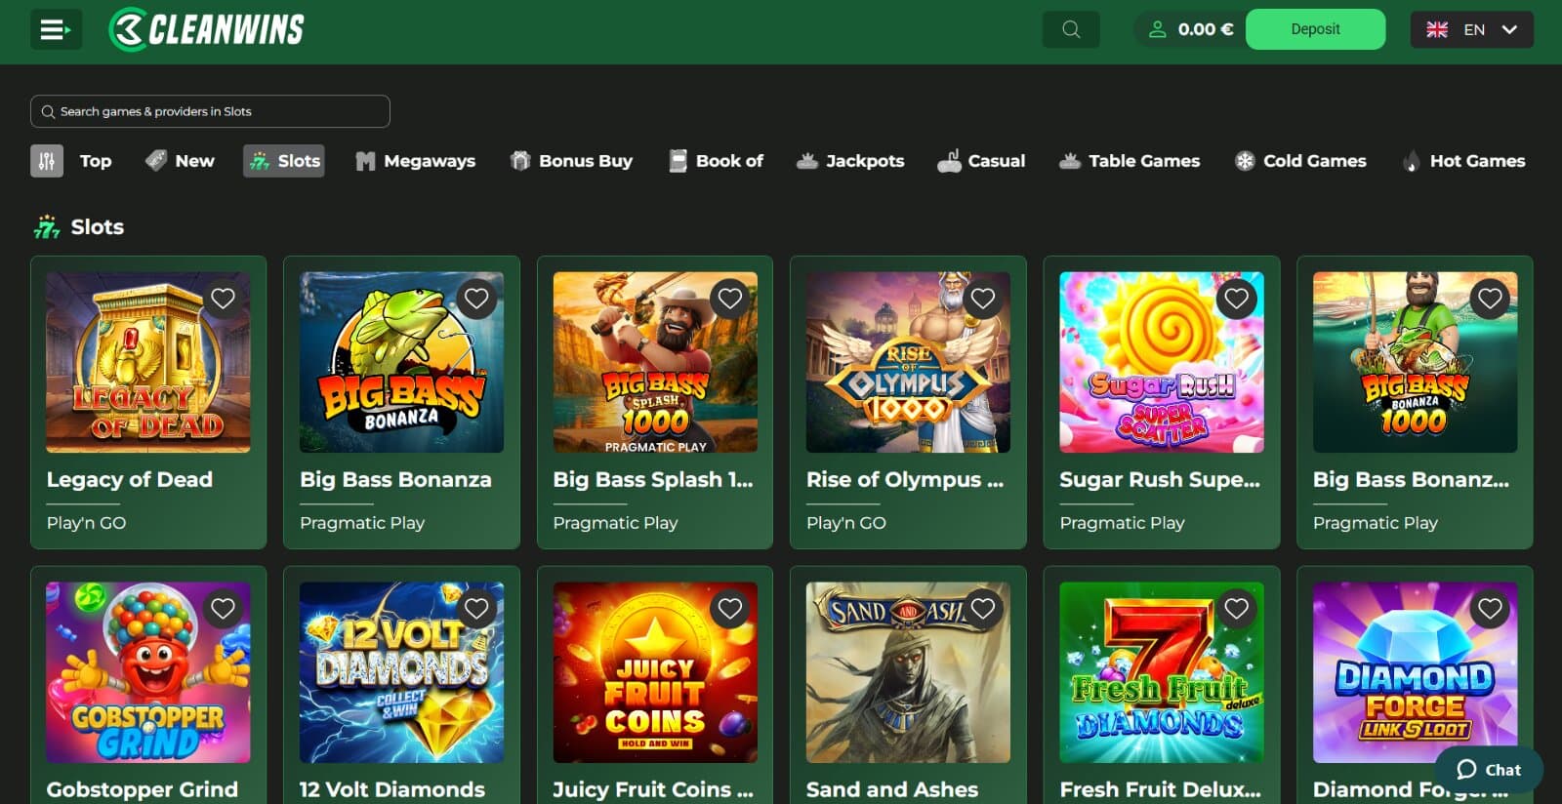Image resolution: width=1562 pixels, height=804 pixels.
Task: Click the Rise of Olympus title text
Action: 905,480
